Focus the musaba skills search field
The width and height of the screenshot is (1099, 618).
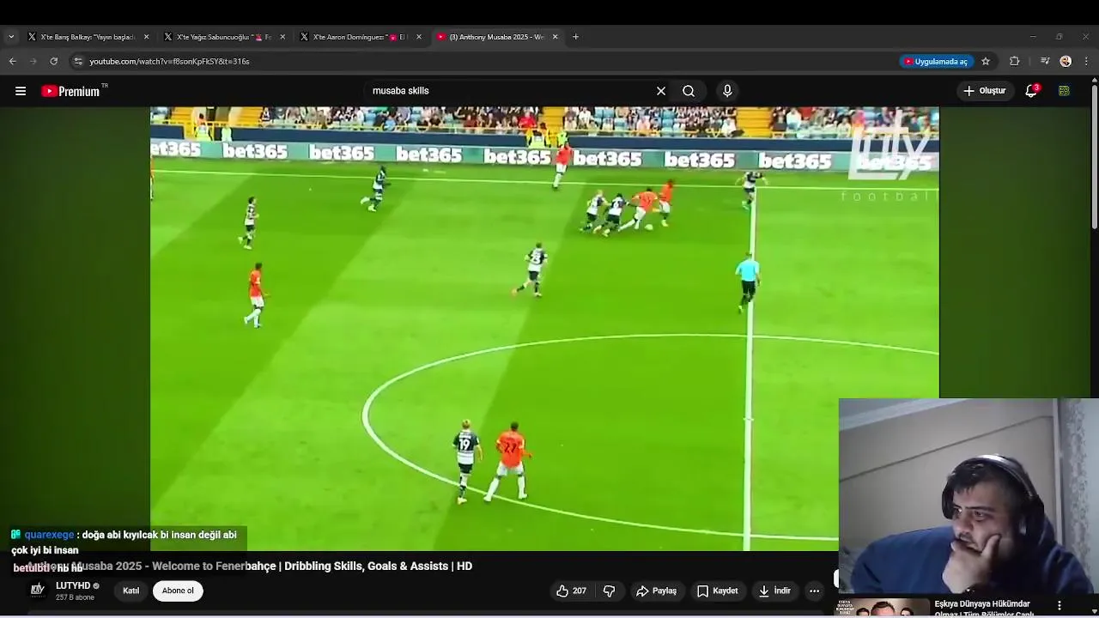(x=507, y=91)
